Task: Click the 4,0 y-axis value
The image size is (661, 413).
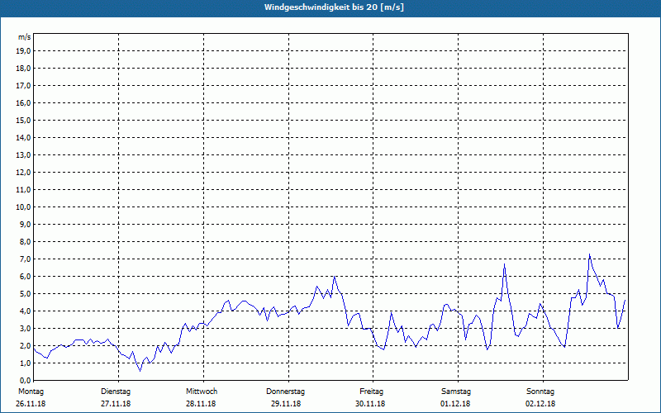Action: click(x=25, y=311)
